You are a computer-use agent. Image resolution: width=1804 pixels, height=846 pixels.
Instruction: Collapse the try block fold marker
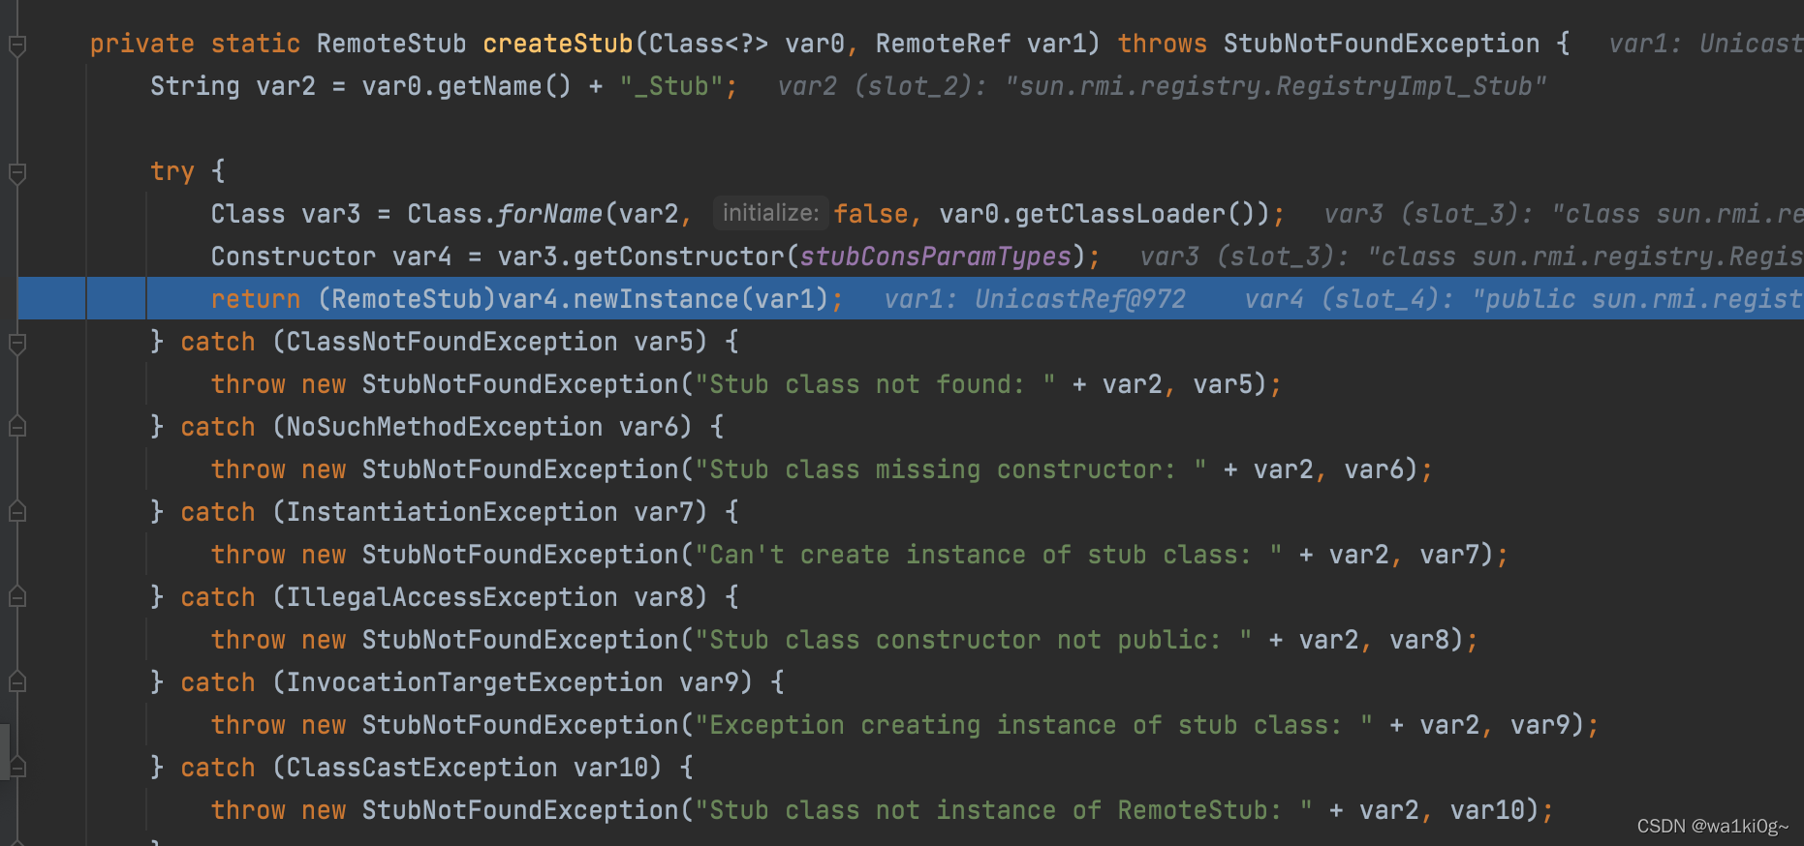[17, 172]
